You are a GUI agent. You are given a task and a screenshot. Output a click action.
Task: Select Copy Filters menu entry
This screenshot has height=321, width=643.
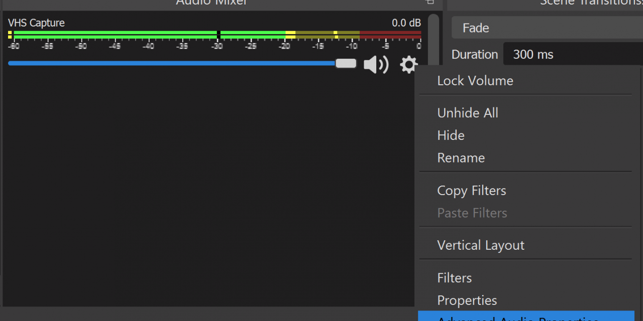472,191
